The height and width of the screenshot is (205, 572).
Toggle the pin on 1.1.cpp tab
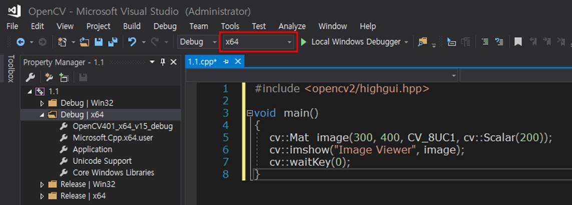[226, 61]
